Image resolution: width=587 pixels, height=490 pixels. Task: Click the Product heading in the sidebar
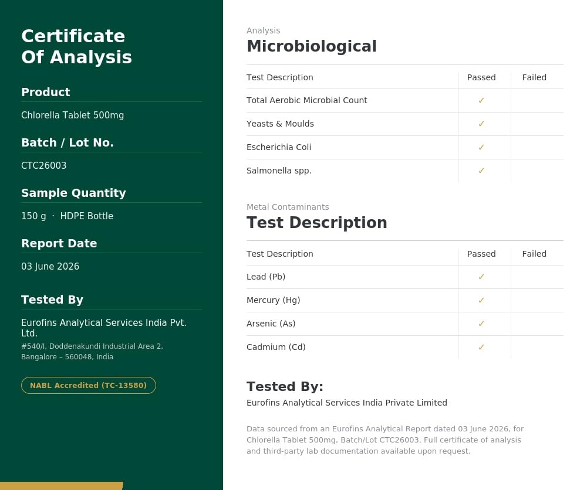pyautogui.click(x=46, y=92)
